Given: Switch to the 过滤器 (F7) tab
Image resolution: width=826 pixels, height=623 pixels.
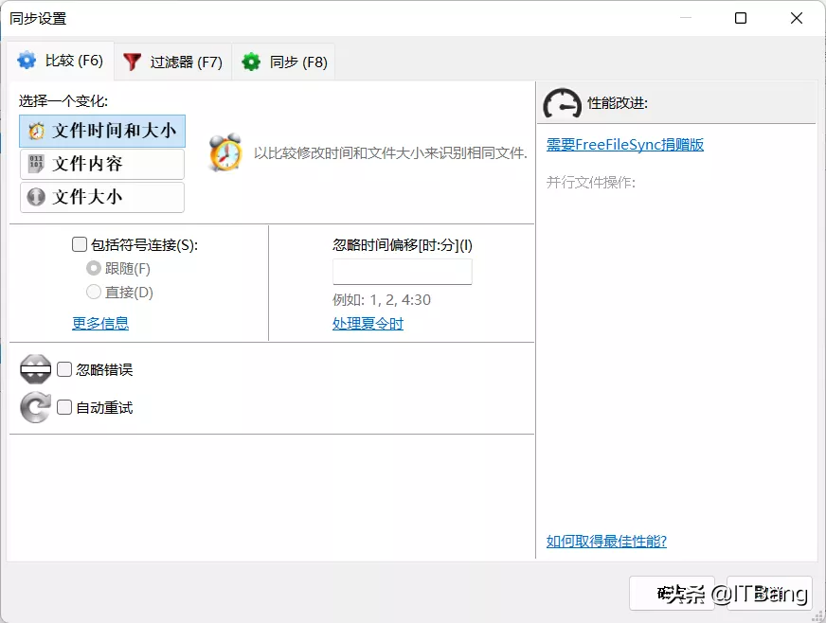Looking at the screenshot, I should coord(174,62).
